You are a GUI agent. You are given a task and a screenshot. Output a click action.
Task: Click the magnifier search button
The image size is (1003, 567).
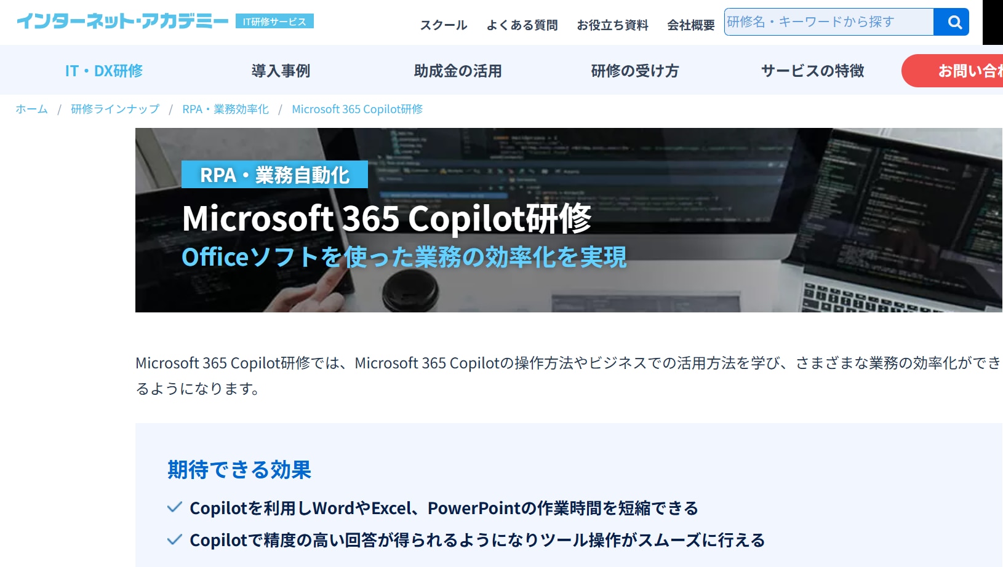click(951, 22)
